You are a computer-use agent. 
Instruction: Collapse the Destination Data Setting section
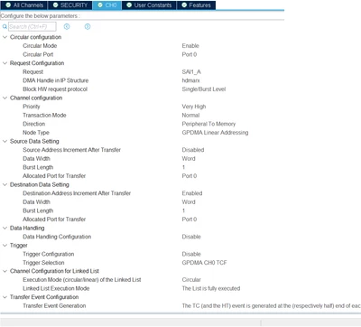point(5,184)
